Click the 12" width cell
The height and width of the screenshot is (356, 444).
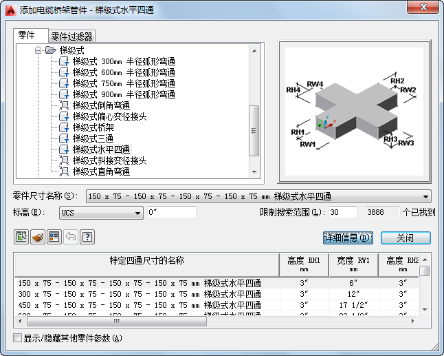coord(354,294)
